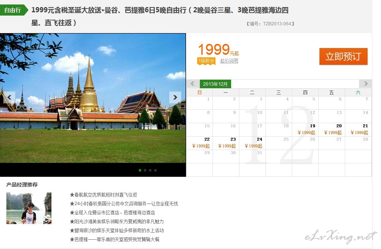Choose December 20 departure at ¥1999

click(x=332, y=130)
